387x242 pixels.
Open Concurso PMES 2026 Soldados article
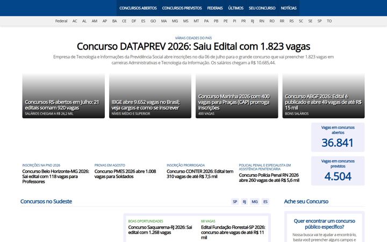pyautogui.click(x=125, y=174)
